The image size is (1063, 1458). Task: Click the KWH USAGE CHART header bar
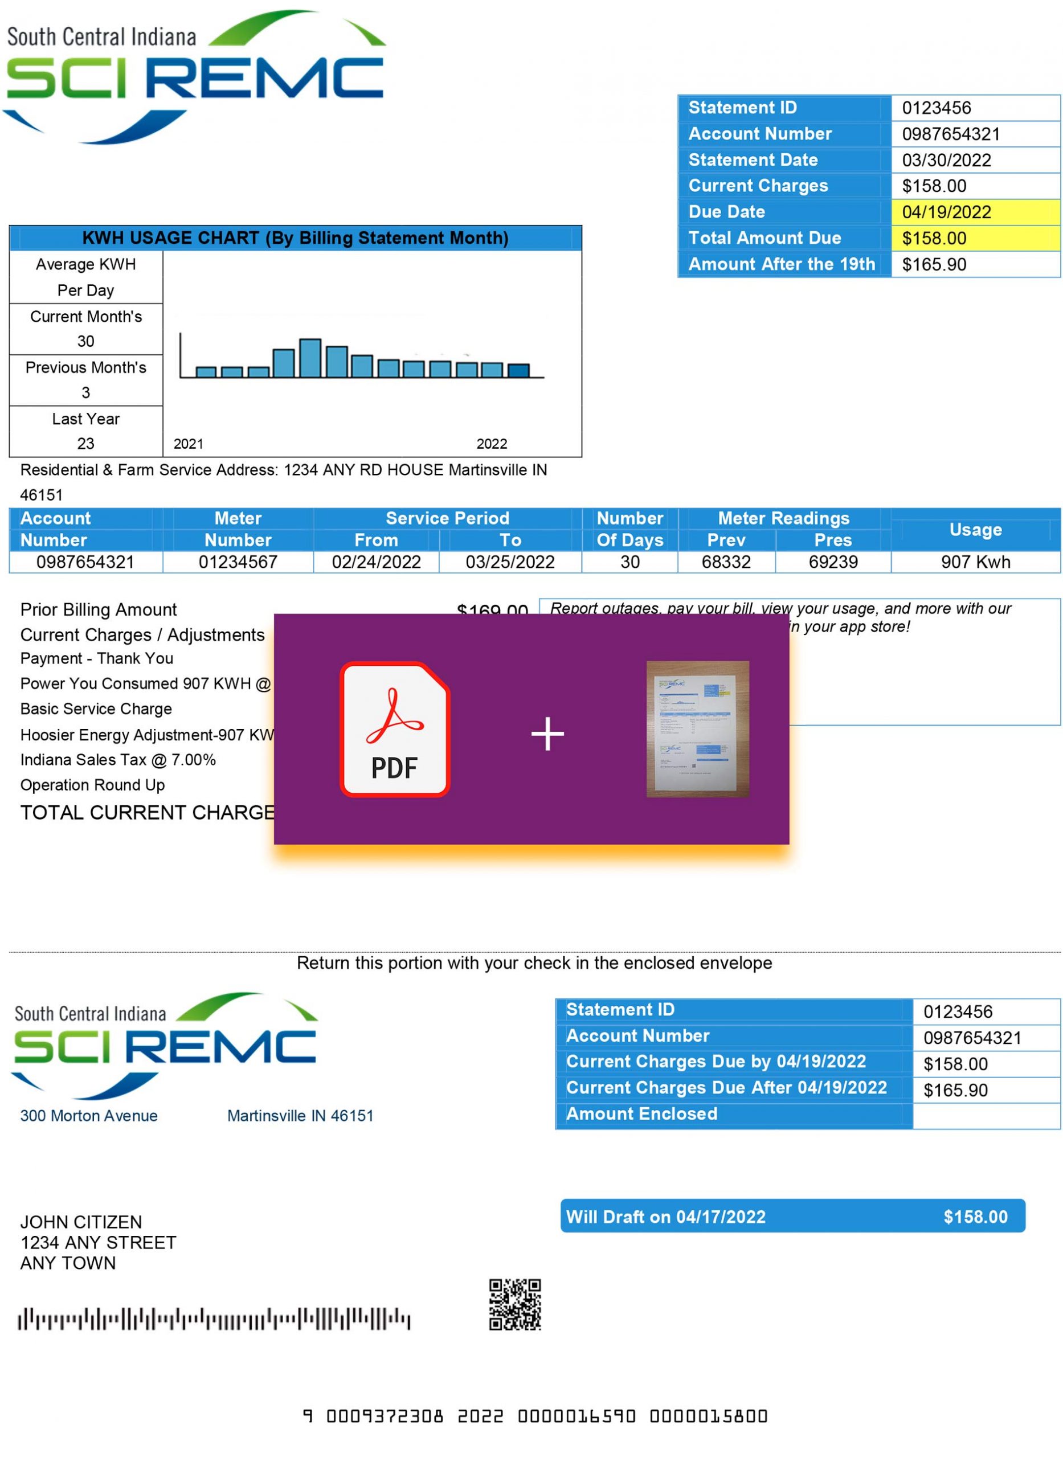coord(295,238)
